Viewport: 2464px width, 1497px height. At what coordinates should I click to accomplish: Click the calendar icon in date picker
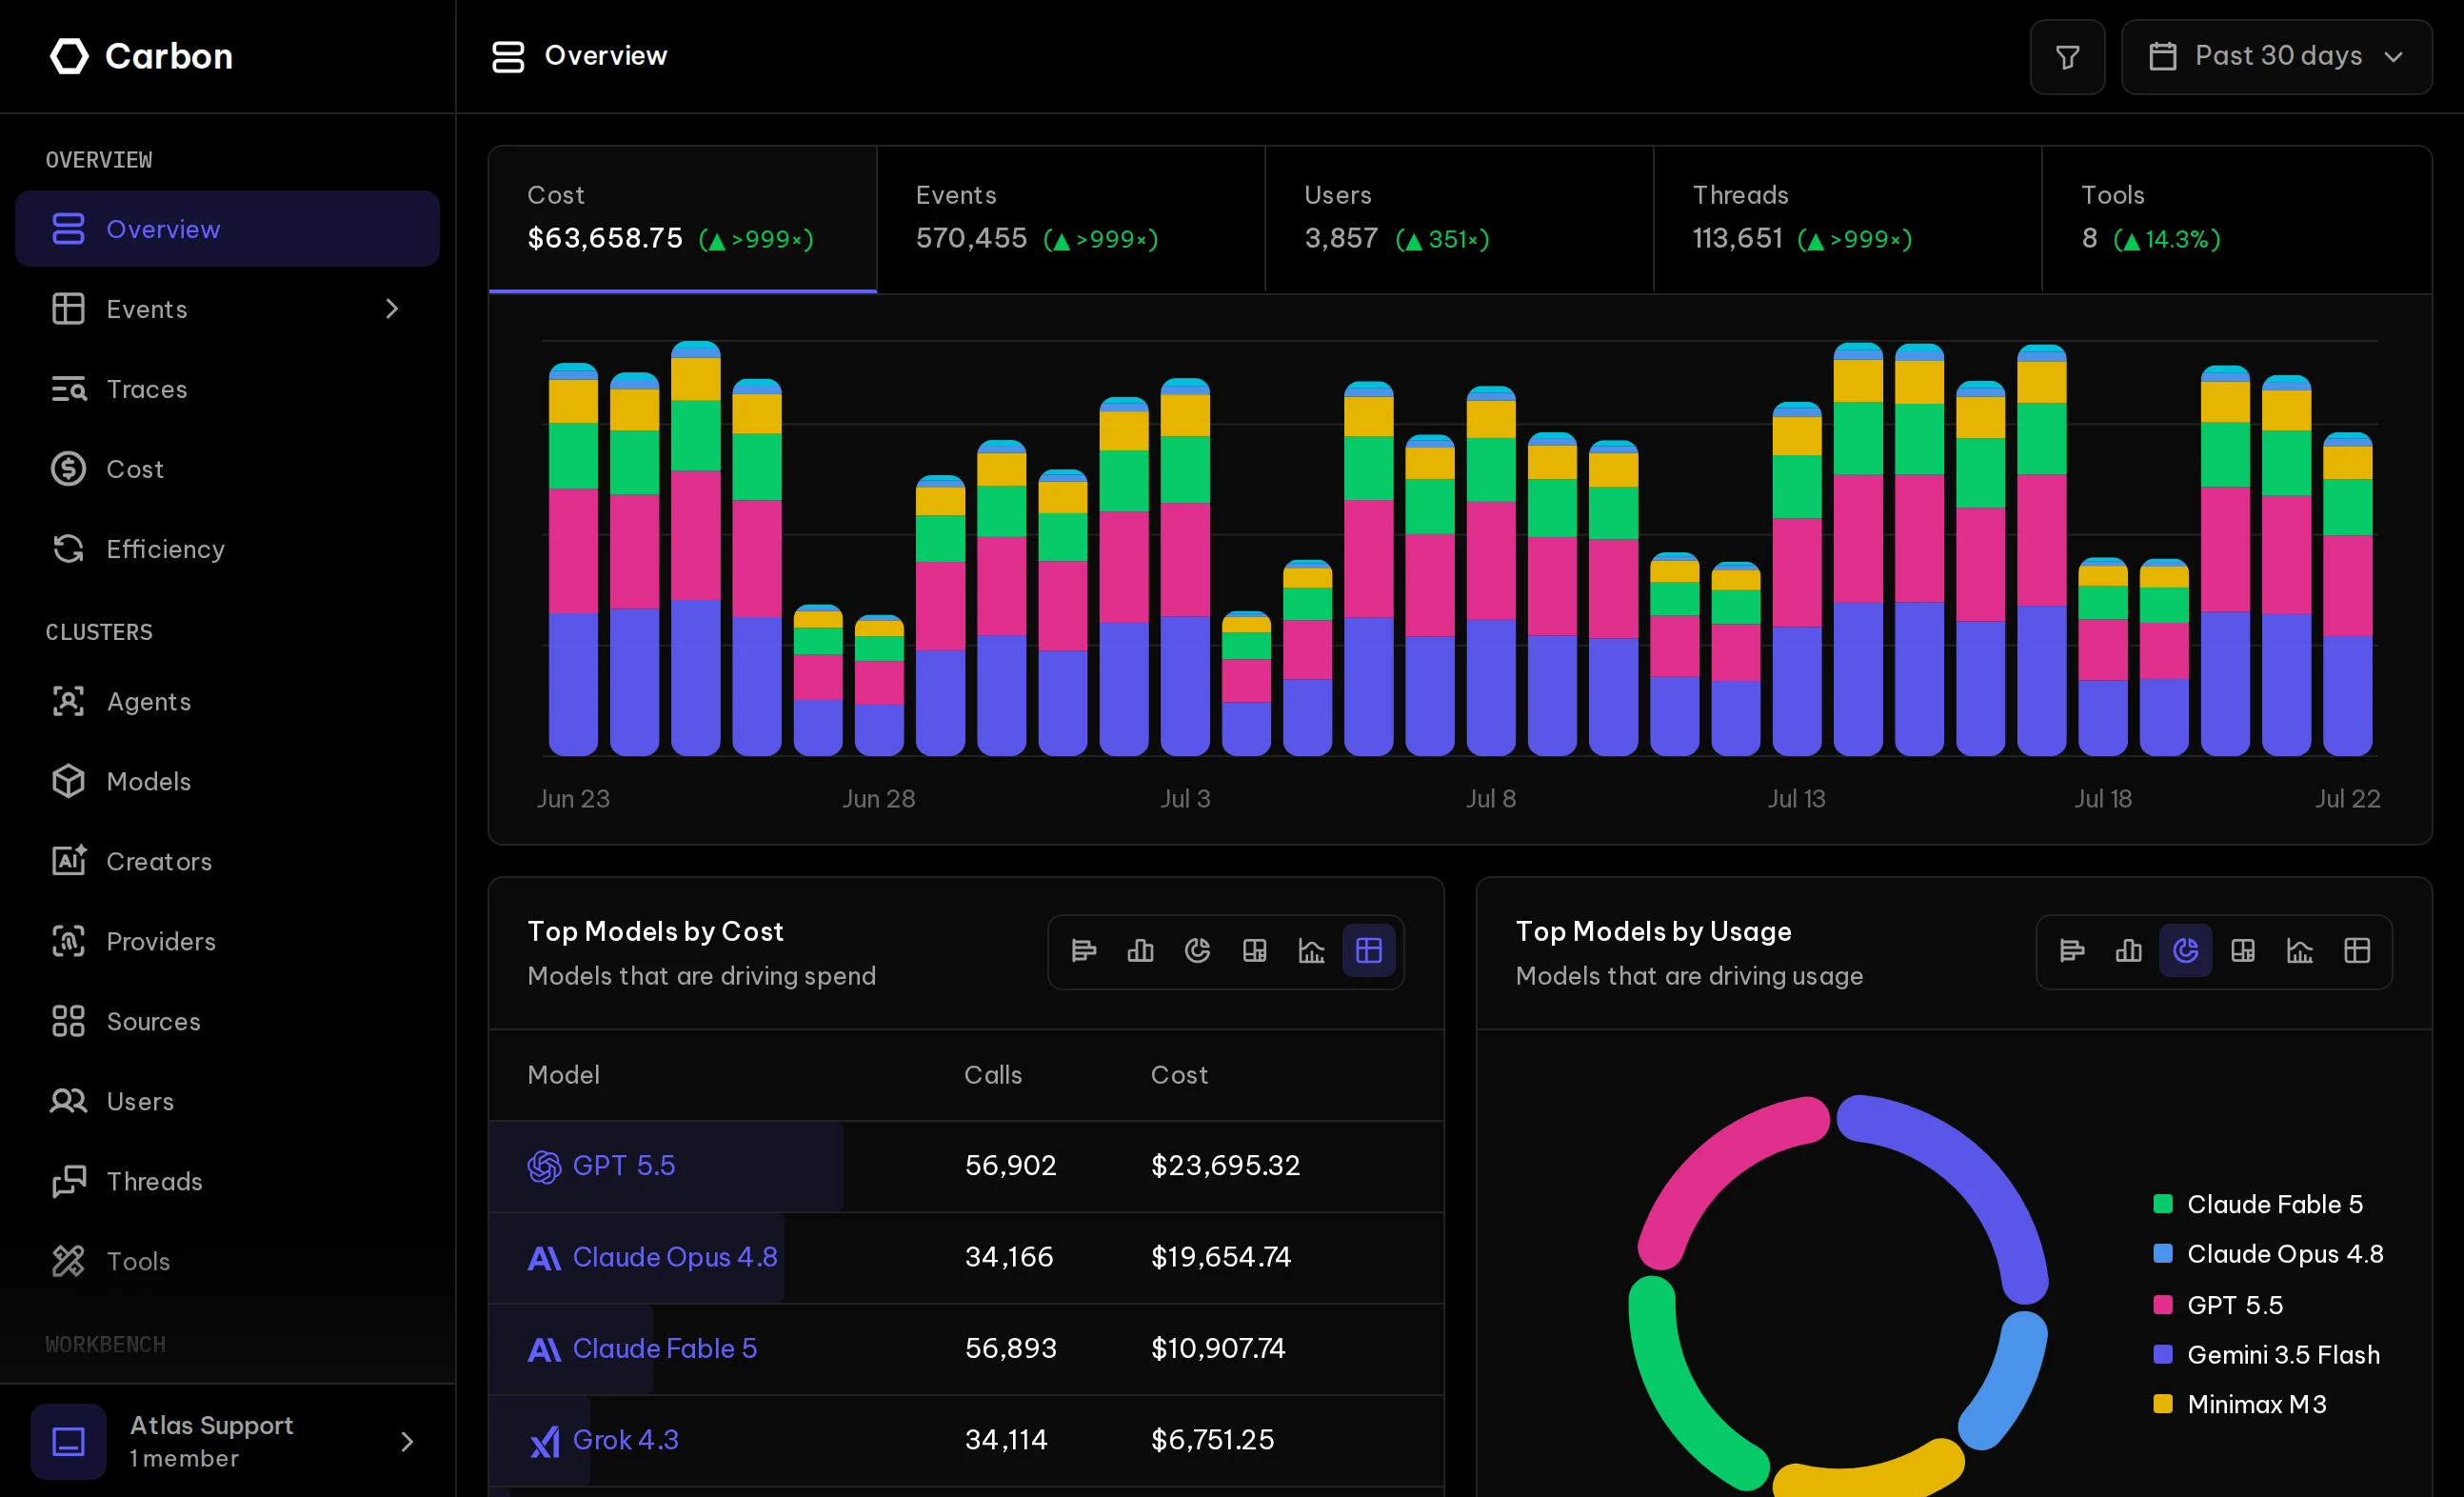2162,57
